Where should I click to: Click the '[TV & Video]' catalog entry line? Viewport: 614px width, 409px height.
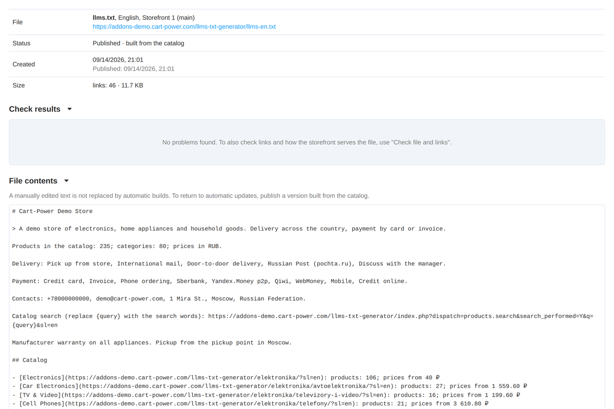(266, 395)
